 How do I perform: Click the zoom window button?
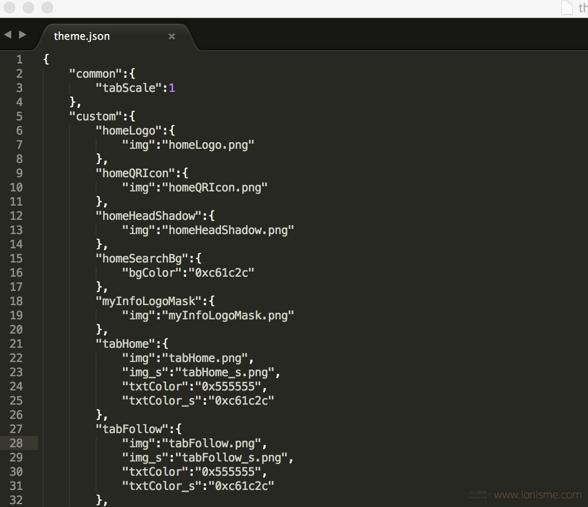point(47,8)
